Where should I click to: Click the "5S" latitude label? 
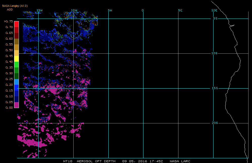coord(215,18)
